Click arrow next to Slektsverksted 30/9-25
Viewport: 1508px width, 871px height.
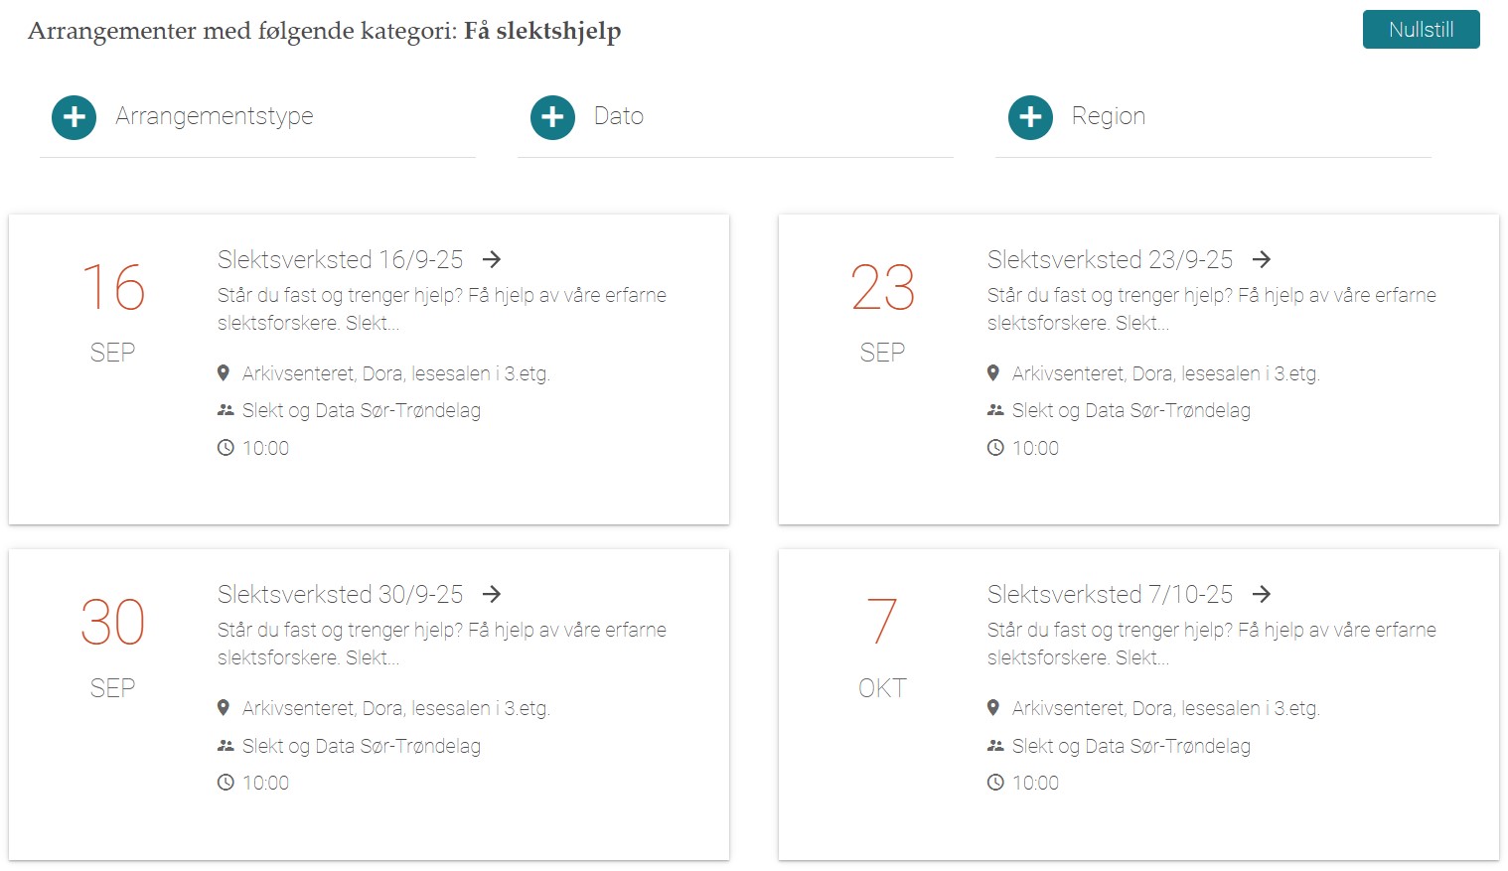492,594
